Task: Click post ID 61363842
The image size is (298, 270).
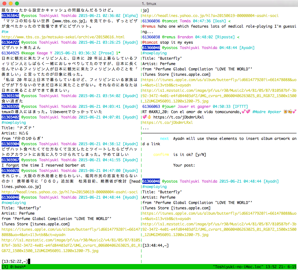Action: pyautogui.click(x=10, y=15)
